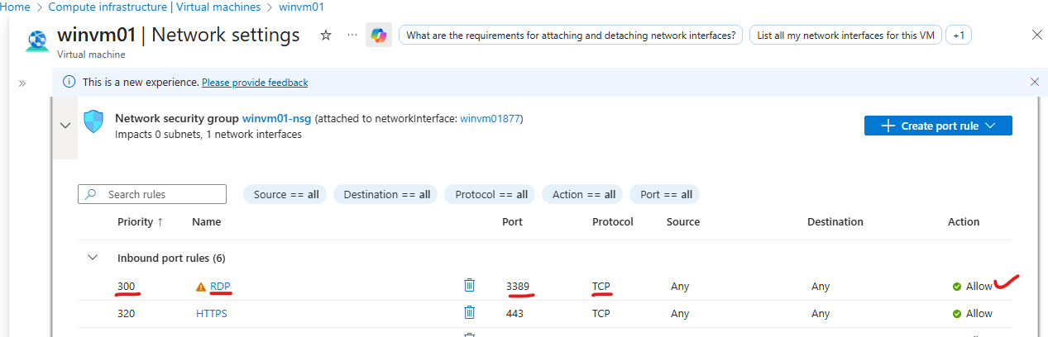Focus the Search rules input

152,194
